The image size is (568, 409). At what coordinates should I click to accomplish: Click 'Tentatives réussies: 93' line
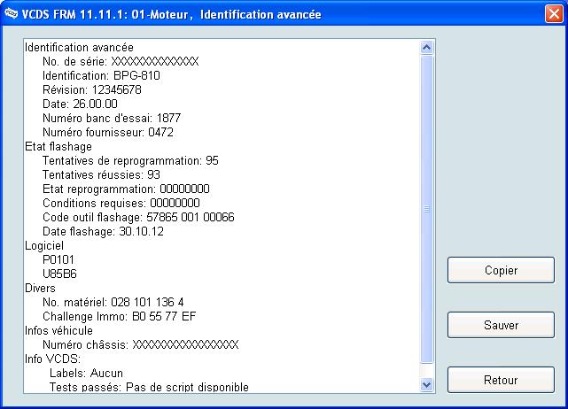(101, 174)
